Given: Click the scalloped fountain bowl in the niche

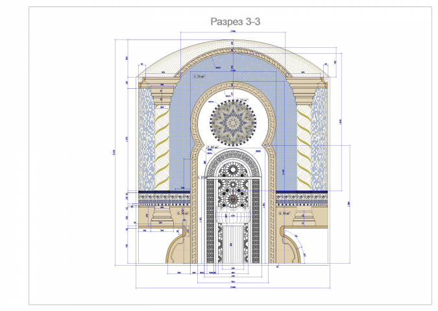Looking at the screenshot, I should tap(233, 217).
